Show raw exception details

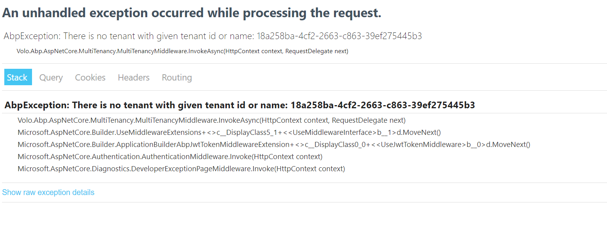pyautogui.click(x=48, y=192)
